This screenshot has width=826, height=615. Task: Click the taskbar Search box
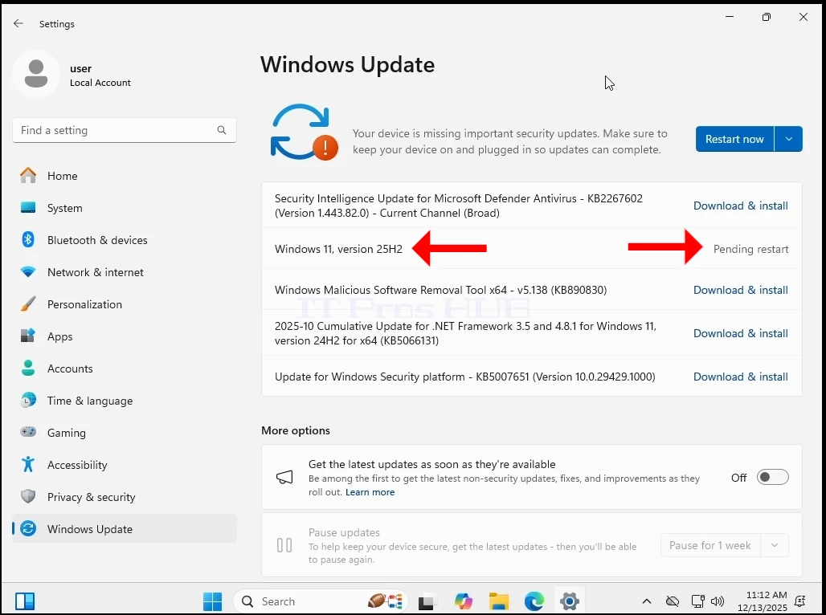click(321, 601)
